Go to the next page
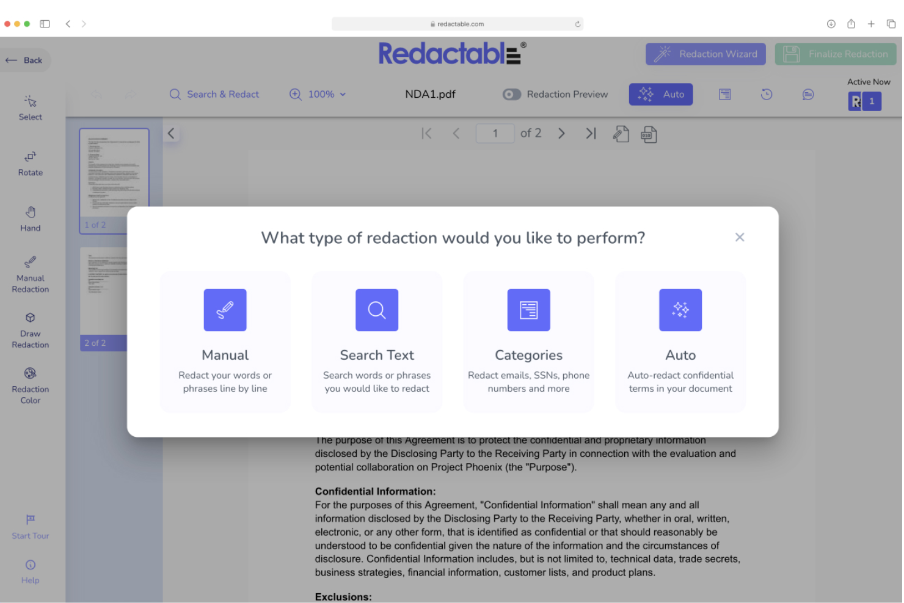This screenshot has height=603, width=904. (561, 133)
